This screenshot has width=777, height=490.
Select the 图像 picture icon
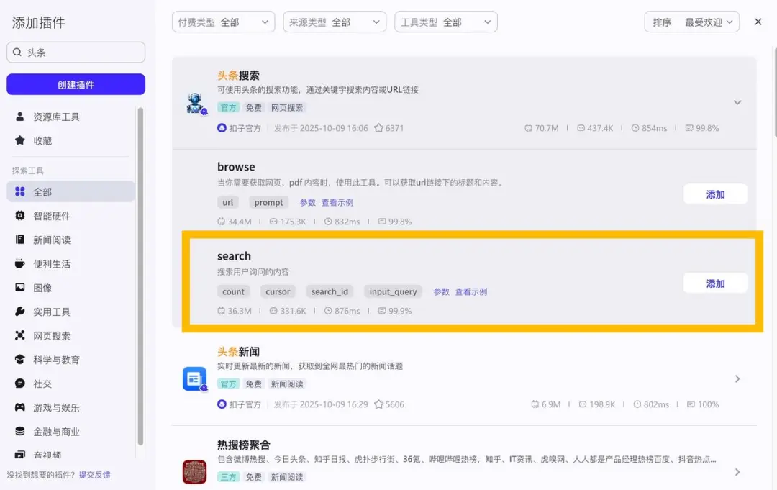tap(20, 287)
